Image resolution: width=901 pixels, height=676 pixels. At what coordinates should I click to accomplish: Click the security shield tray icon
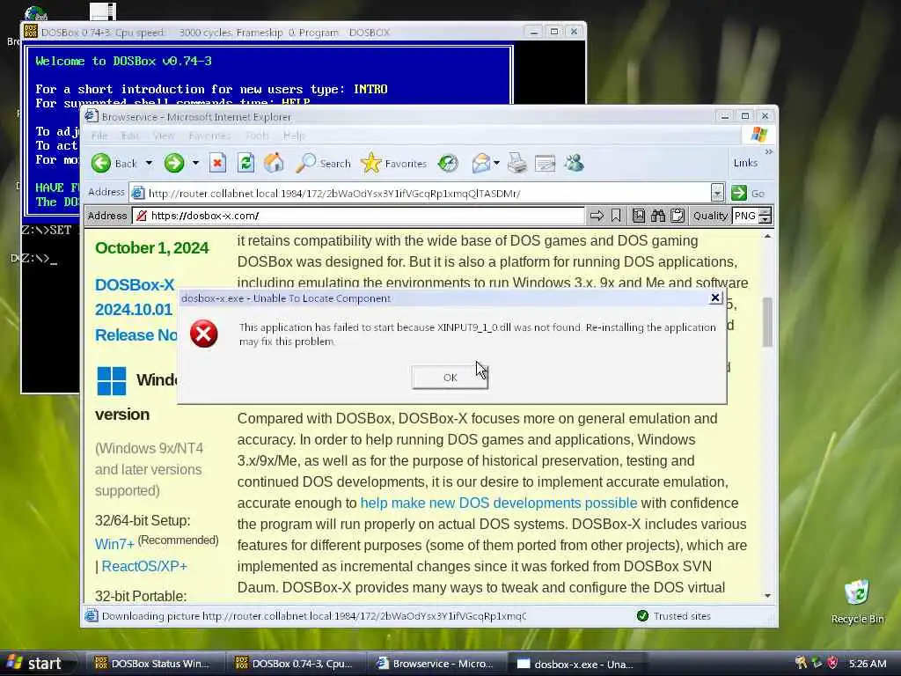tap(832, 663)
